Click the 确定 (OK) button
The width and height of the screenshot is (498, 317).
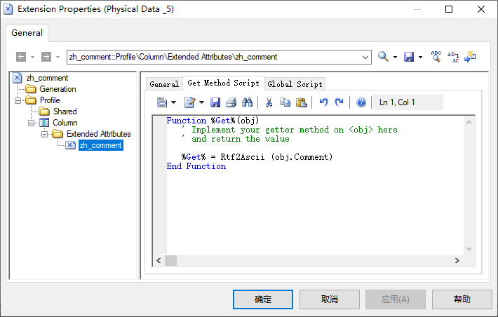263,299
